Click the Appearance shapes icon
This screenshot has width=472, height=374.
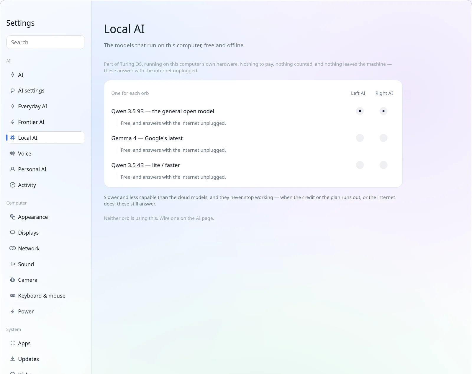pos(12,217)
